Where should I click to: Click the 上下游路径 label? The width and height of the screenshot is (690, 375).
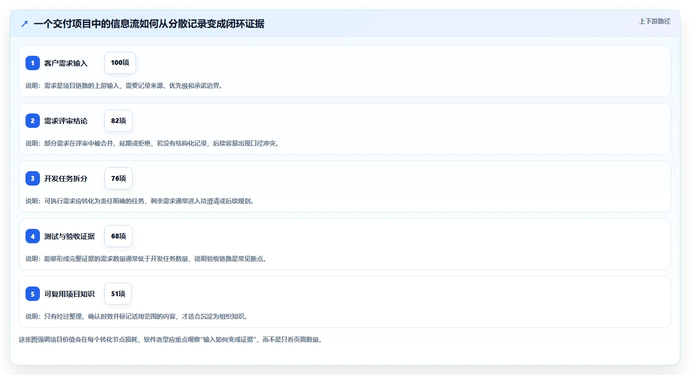(x=654, y=21)
